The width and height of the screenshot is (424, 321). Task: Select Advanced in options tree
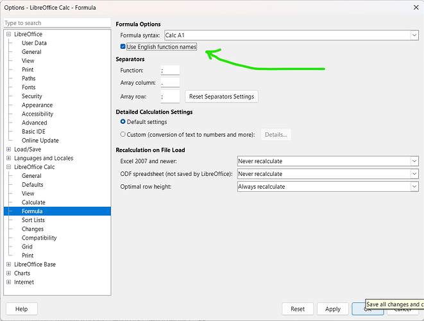(x=35, y=123)
